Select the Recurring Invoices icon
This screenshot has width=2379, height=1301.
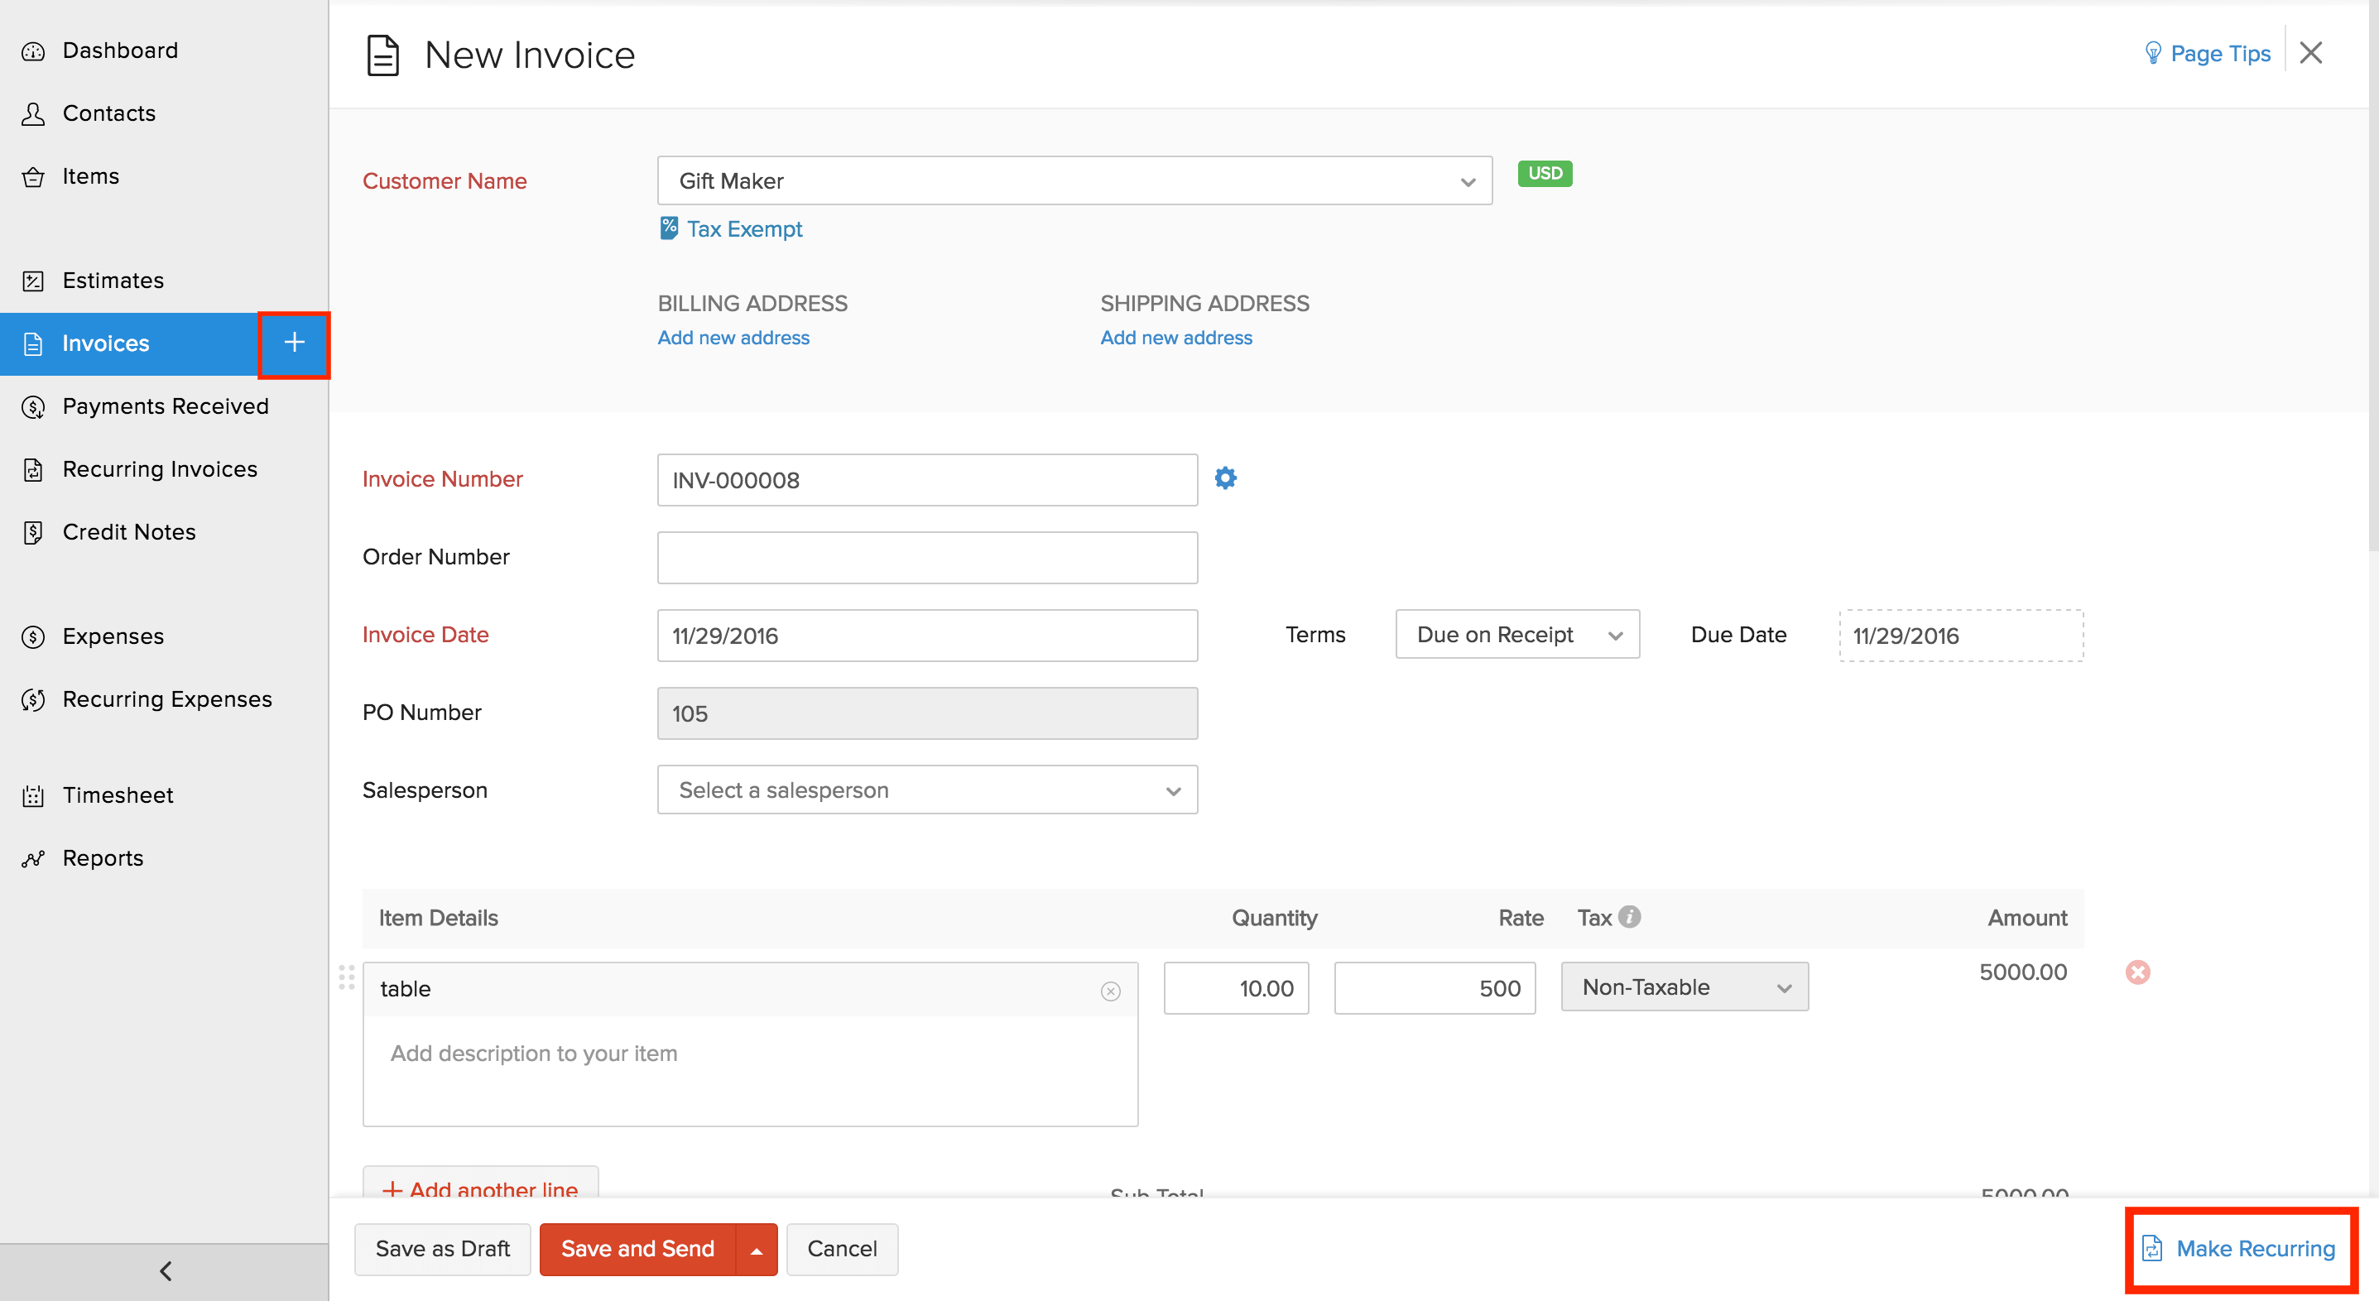(33, 469)
